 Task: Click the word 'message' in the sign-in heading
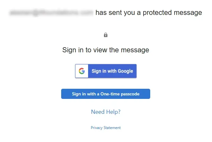point(136,50)
